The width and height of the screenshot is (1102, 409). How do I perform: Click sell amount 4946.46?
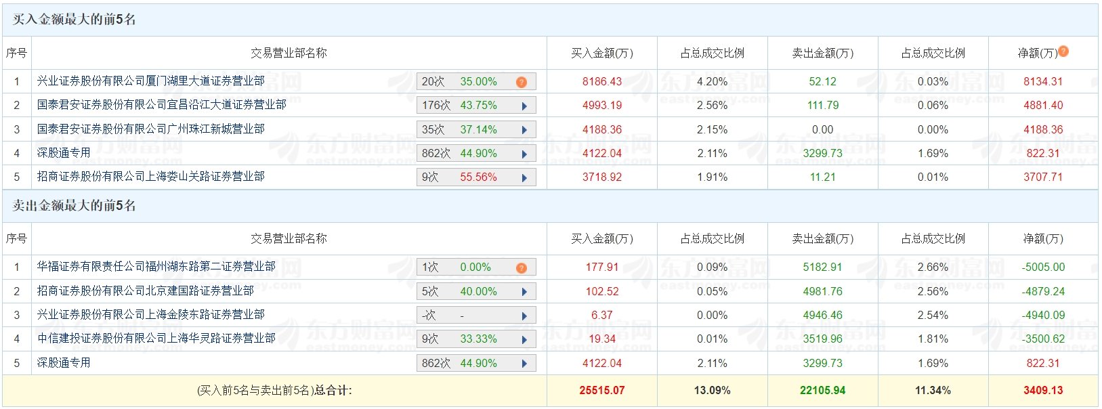coord(823,315)
